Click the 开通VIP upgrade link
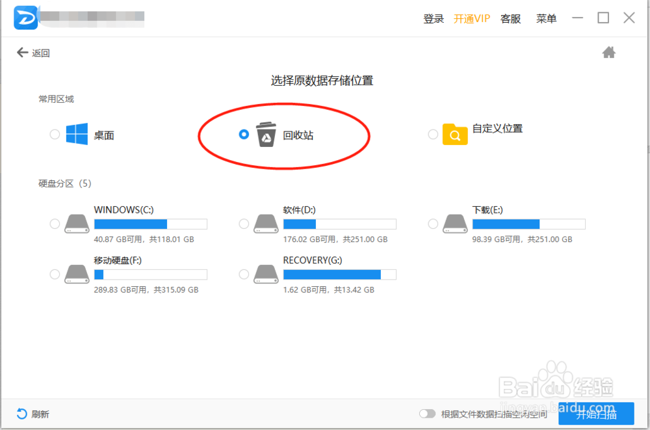This screenshot has height=430, width=650. click(471, 19)
